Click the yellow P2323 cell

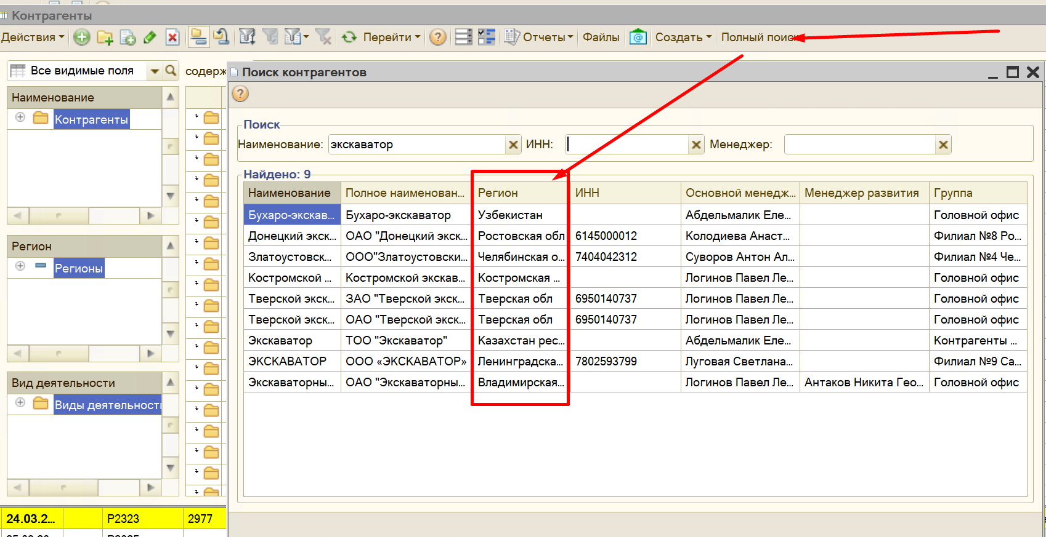(143, 519)
